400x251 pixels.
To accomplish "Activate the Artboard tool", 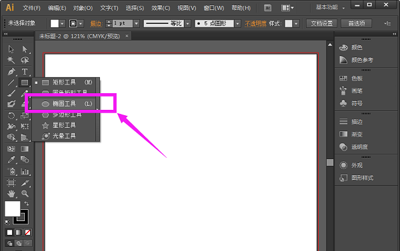I will click(11, 182).
